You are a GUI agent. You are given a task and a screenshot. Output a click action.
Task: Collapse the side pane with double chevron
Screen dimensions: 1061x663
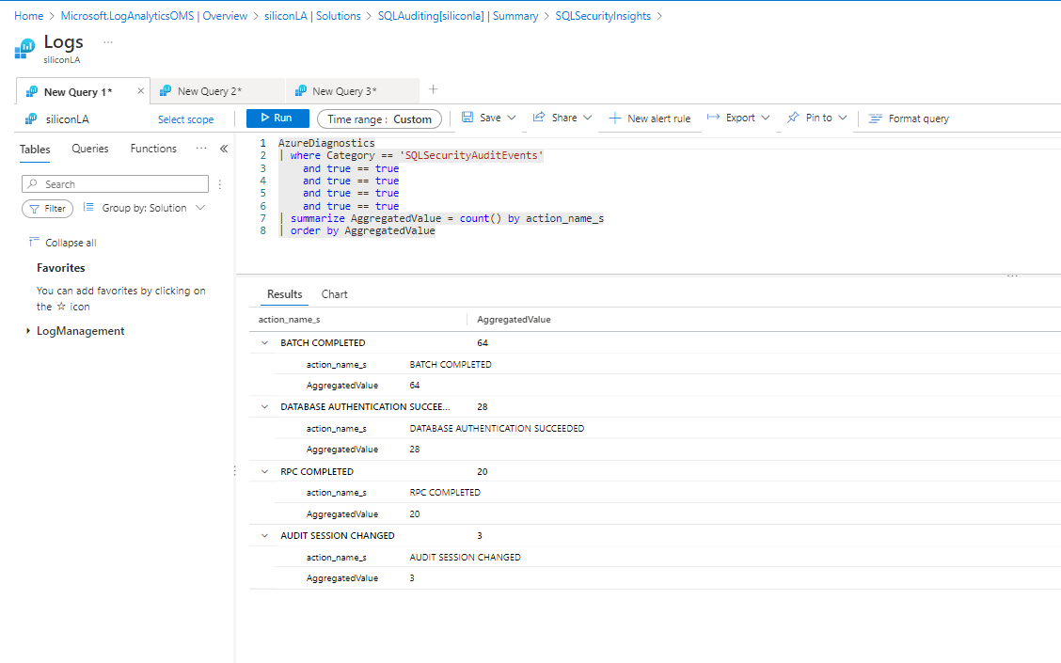tap(224, 149)
